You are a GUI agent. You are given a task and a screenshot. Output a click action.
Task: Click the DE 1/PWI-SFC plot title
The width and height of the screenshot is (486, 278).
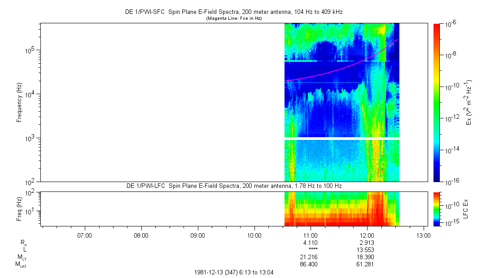(x=233, y=12)
